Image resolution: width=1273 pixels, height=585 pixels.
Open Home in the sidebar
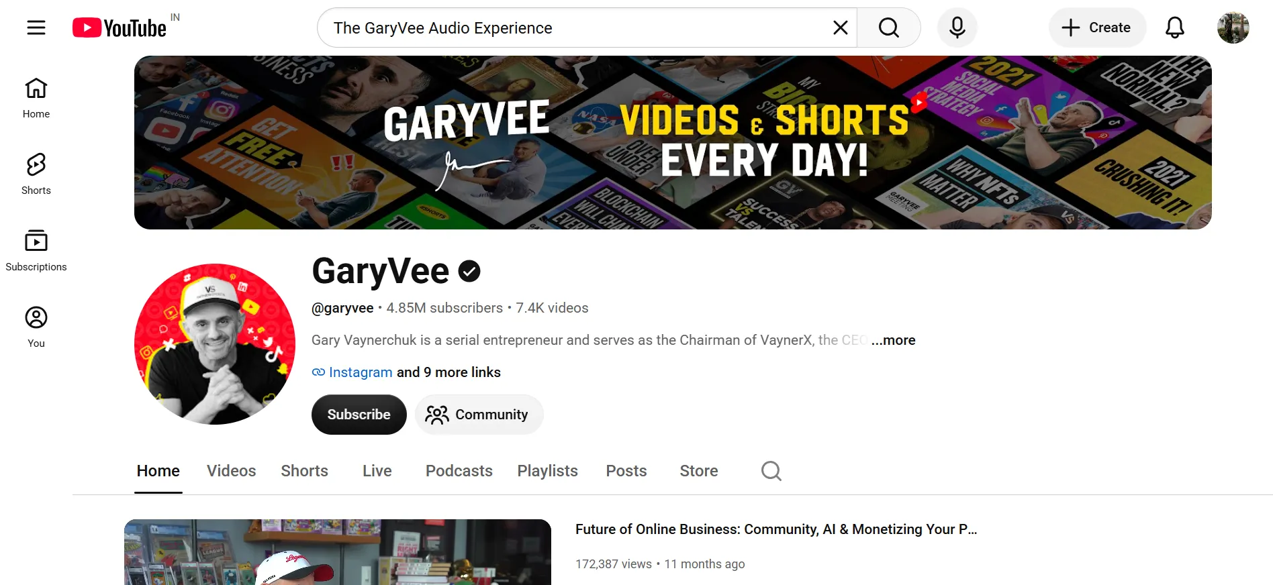(36, 98)
